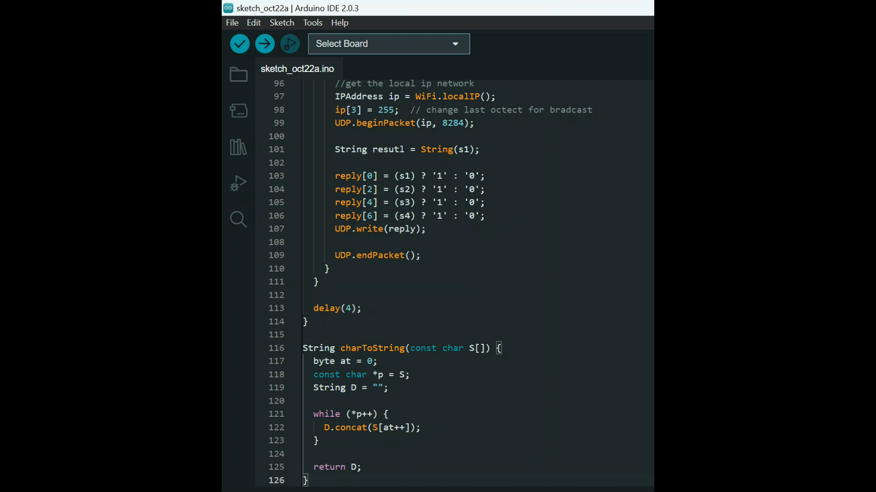This screenshot has width=876, height=492.
Task: Place the cursor on the delay(4) statement
Action: 337,308
